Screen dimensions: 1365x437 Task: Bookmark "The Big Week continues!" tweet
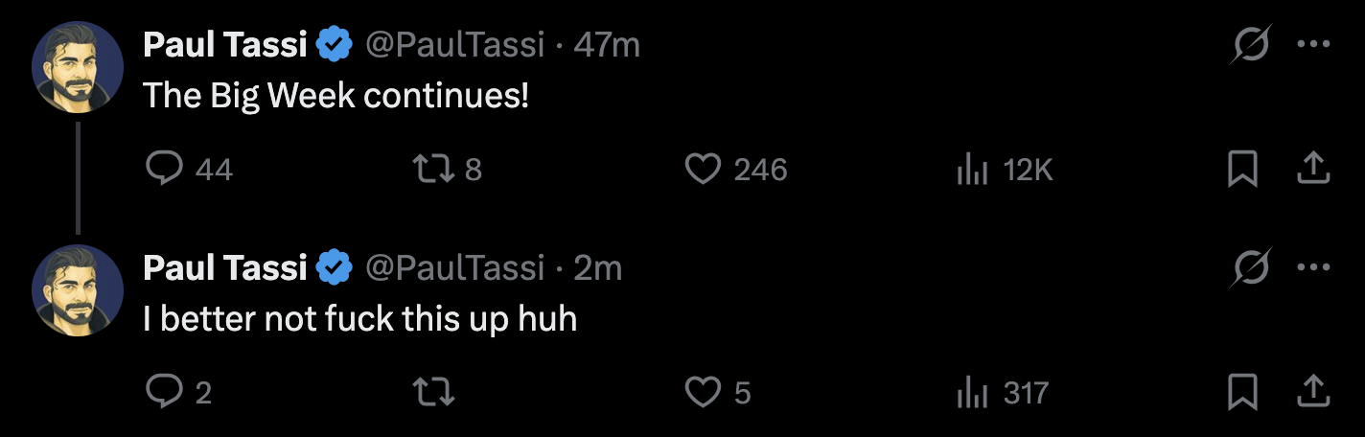click(x=1242, y=170)
